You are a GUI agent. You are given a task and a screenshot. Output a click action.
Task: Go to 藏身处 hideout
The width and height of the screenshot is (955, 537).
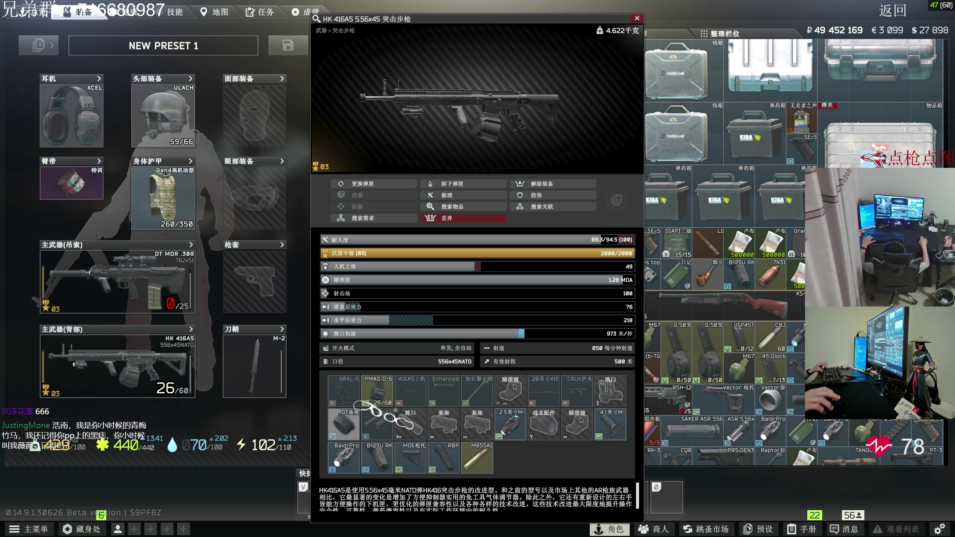coord(82,529)
